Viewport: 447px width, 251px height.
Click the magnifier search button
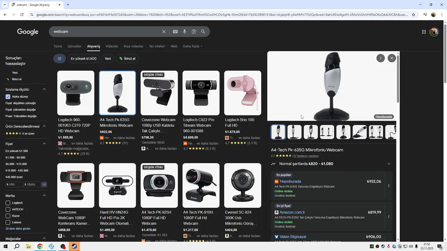coord(203,32)
